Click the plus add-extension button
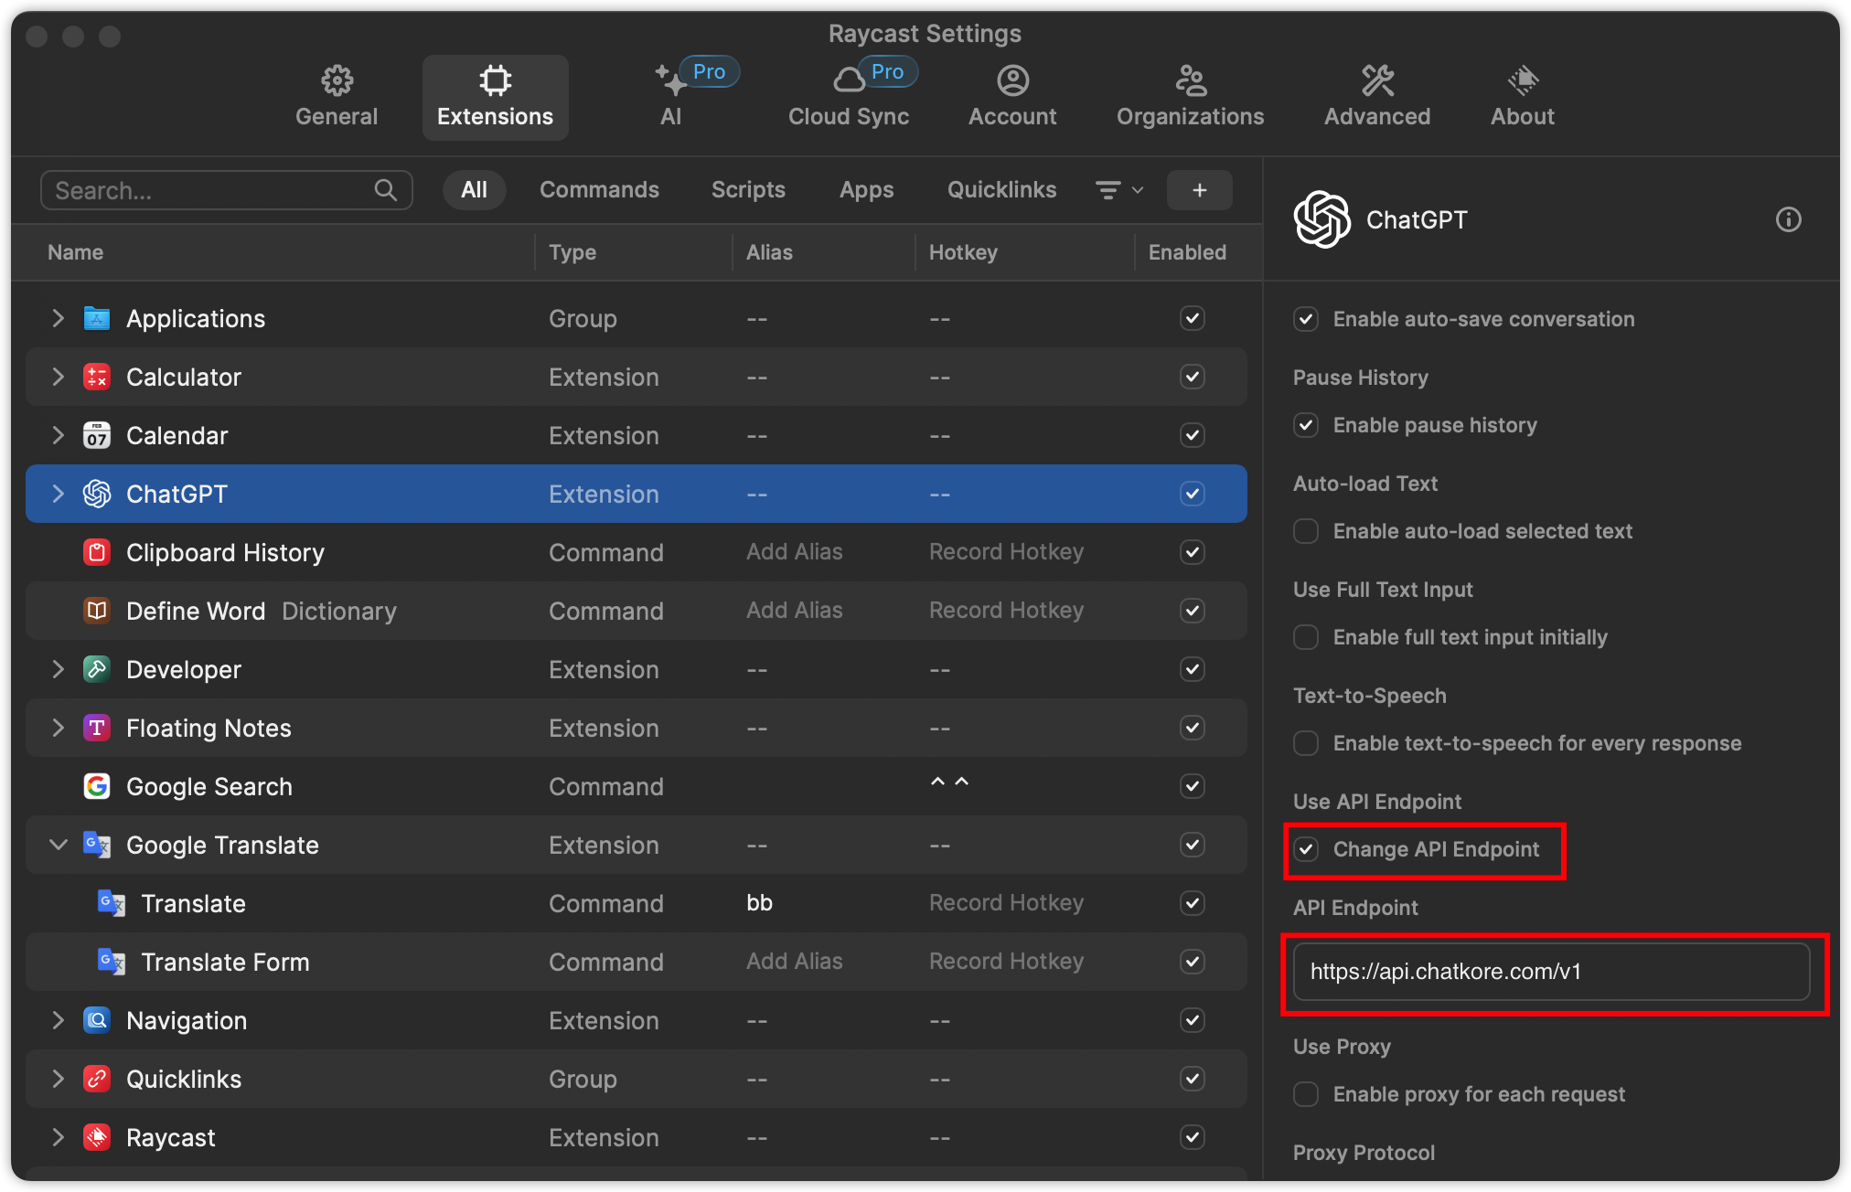Viewport: 1851px width, 1192px height. click(x=1199, y=190)
